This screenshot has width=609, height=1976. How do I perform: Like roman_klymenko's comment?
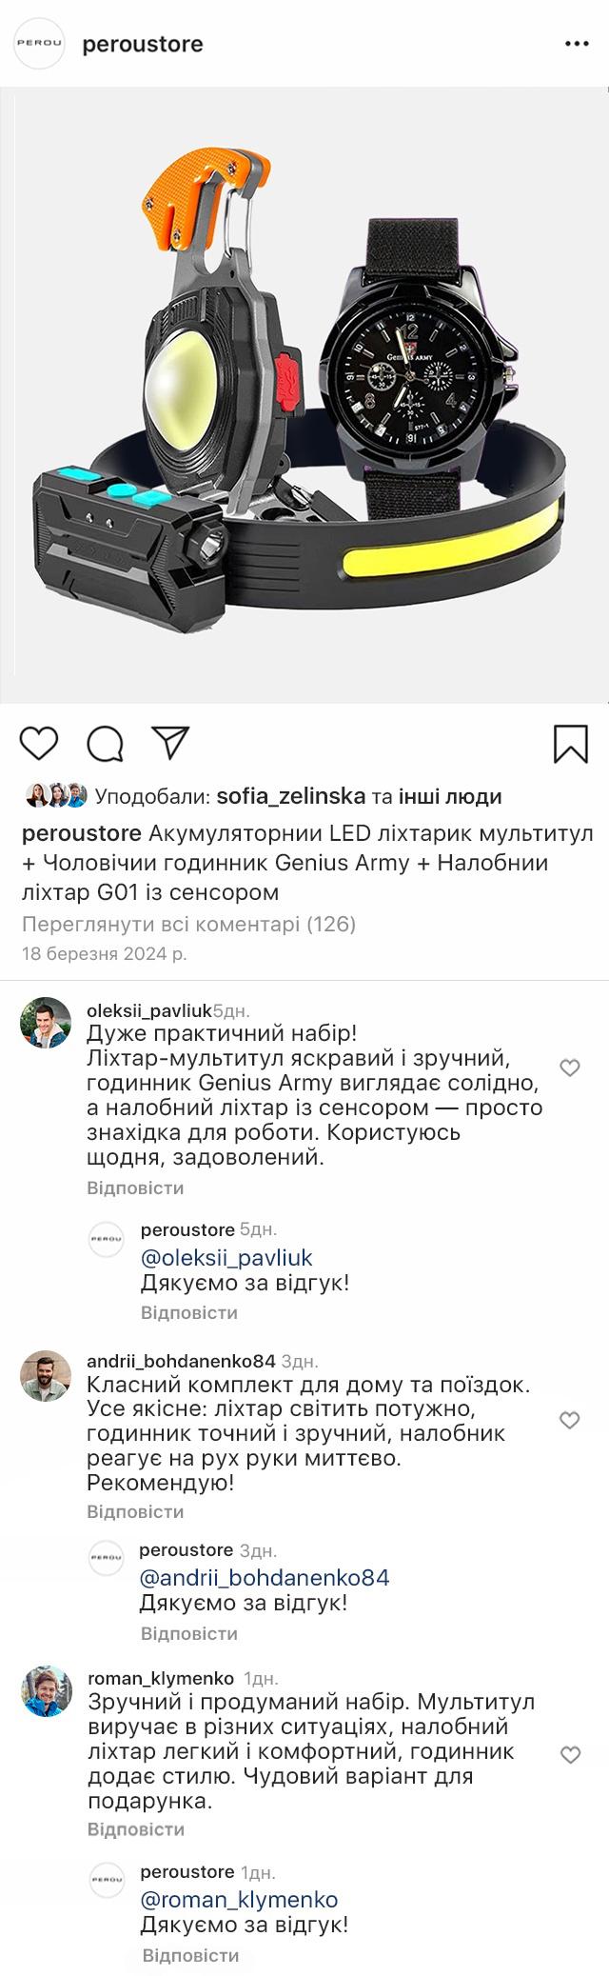tap(569, 1754)
